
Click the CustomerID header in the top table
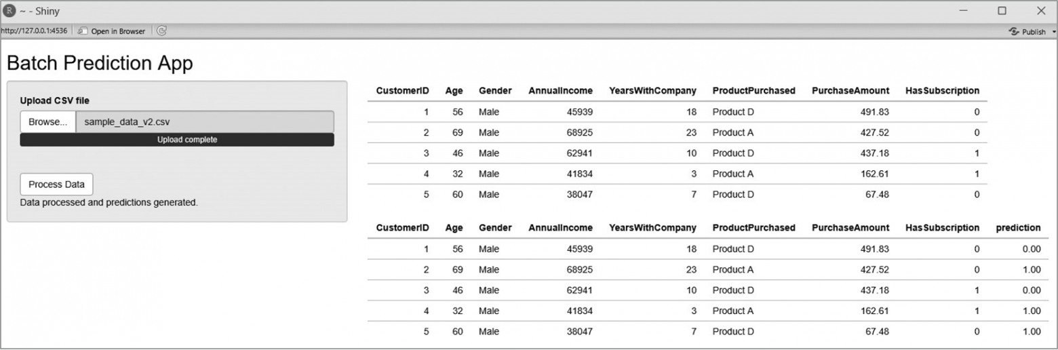pos(403,90)
